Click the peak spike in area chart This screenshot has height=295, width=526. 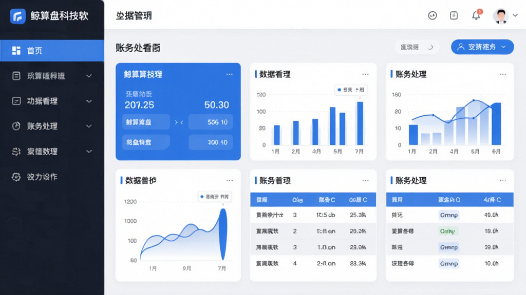[x=223, y=234]
